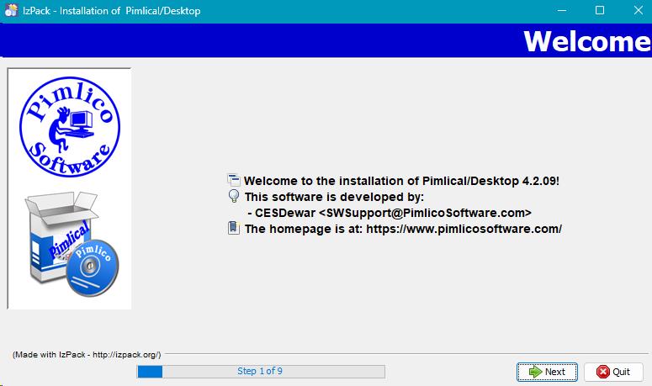Click the 'Welcome to the installation of Pimlical/Desktop 4.2.09!' text
Image resolution: width=652 pixels, height=386 pixels.
pyautogui.click(x=401, y=181)
